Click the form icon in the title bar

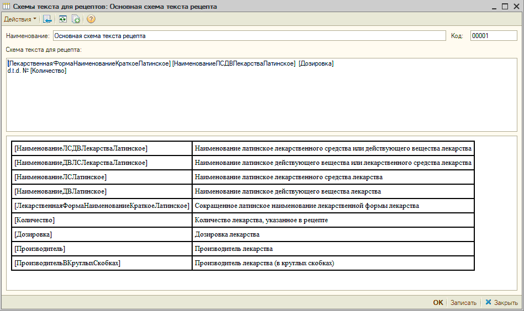pos(7,7)
